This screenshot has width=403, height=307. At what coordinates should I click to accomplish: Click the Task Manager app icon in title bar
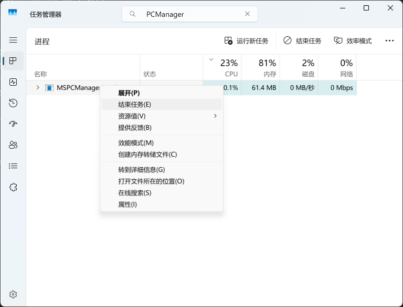13,13
